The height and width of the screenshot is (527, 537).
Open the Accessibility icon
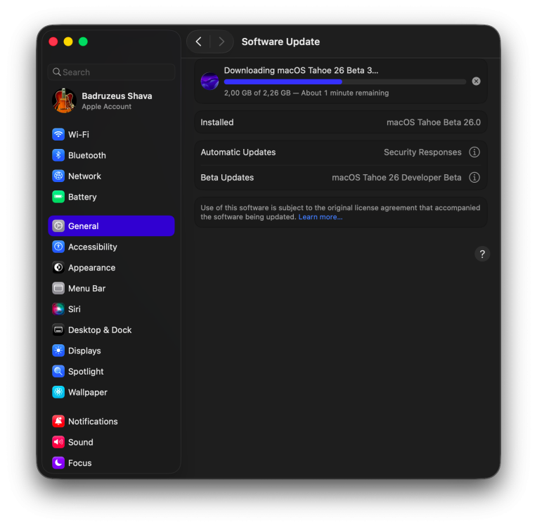click(x=58, y=247)
